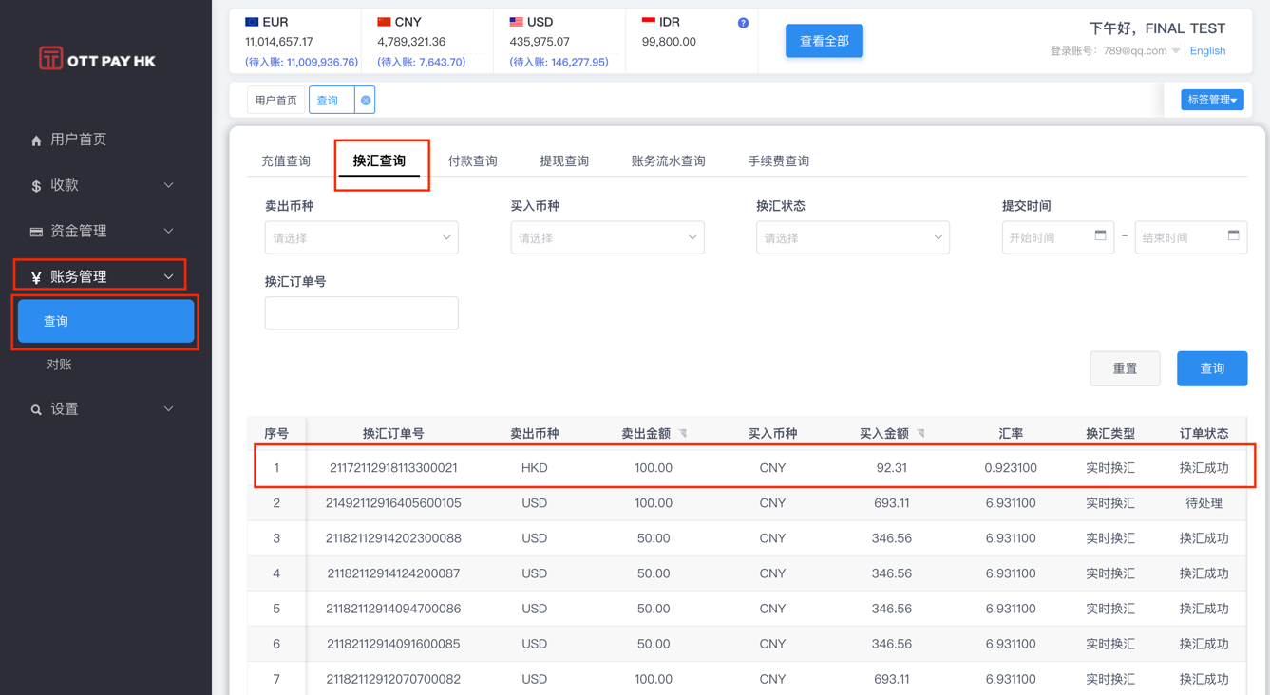Click the home icon beside 用户首页
Image resolution: width=1270 pixels, height=695 pixels.
pos(36,141)
